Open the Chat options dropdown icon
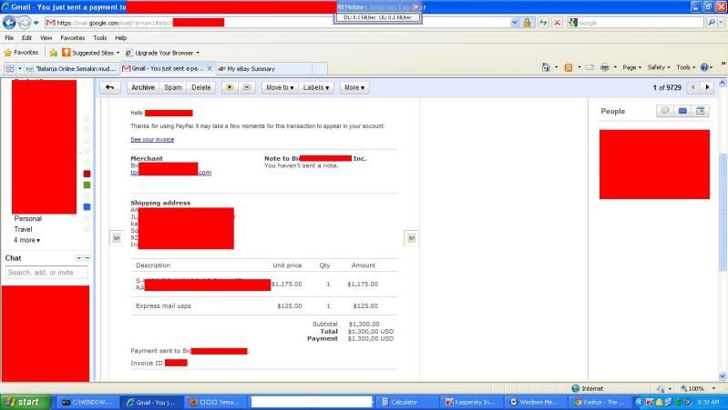The height and width of the screenshot is (410, 728). click(x=79, y=258)
